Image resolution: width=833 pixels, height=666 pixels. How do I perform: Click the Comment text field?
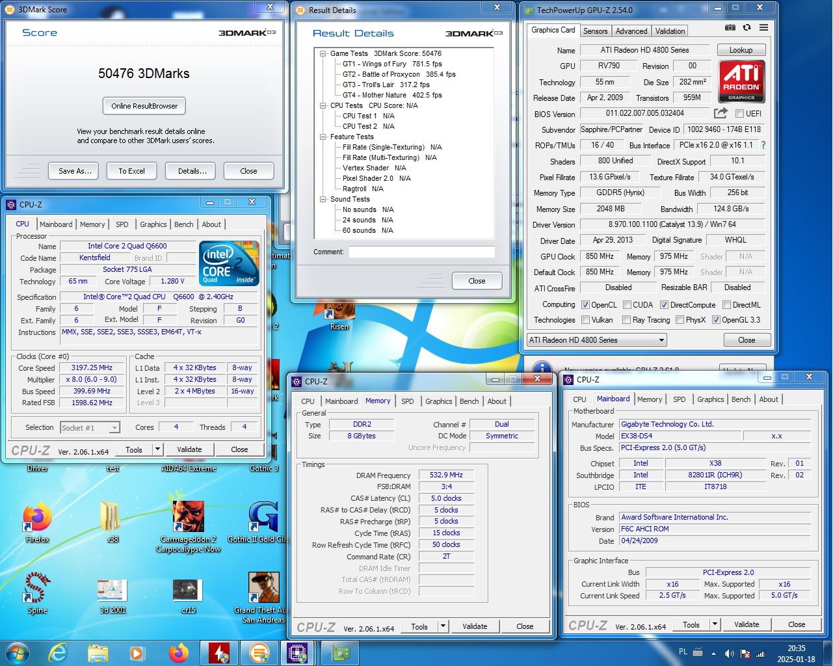coord(421,252)
